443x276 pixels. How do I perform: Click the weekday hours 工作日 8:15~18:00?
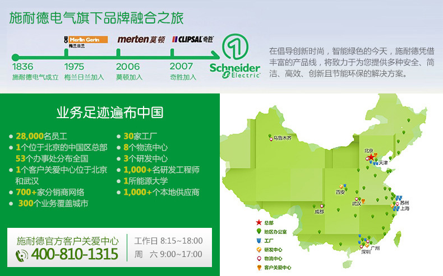pos(168,241)
